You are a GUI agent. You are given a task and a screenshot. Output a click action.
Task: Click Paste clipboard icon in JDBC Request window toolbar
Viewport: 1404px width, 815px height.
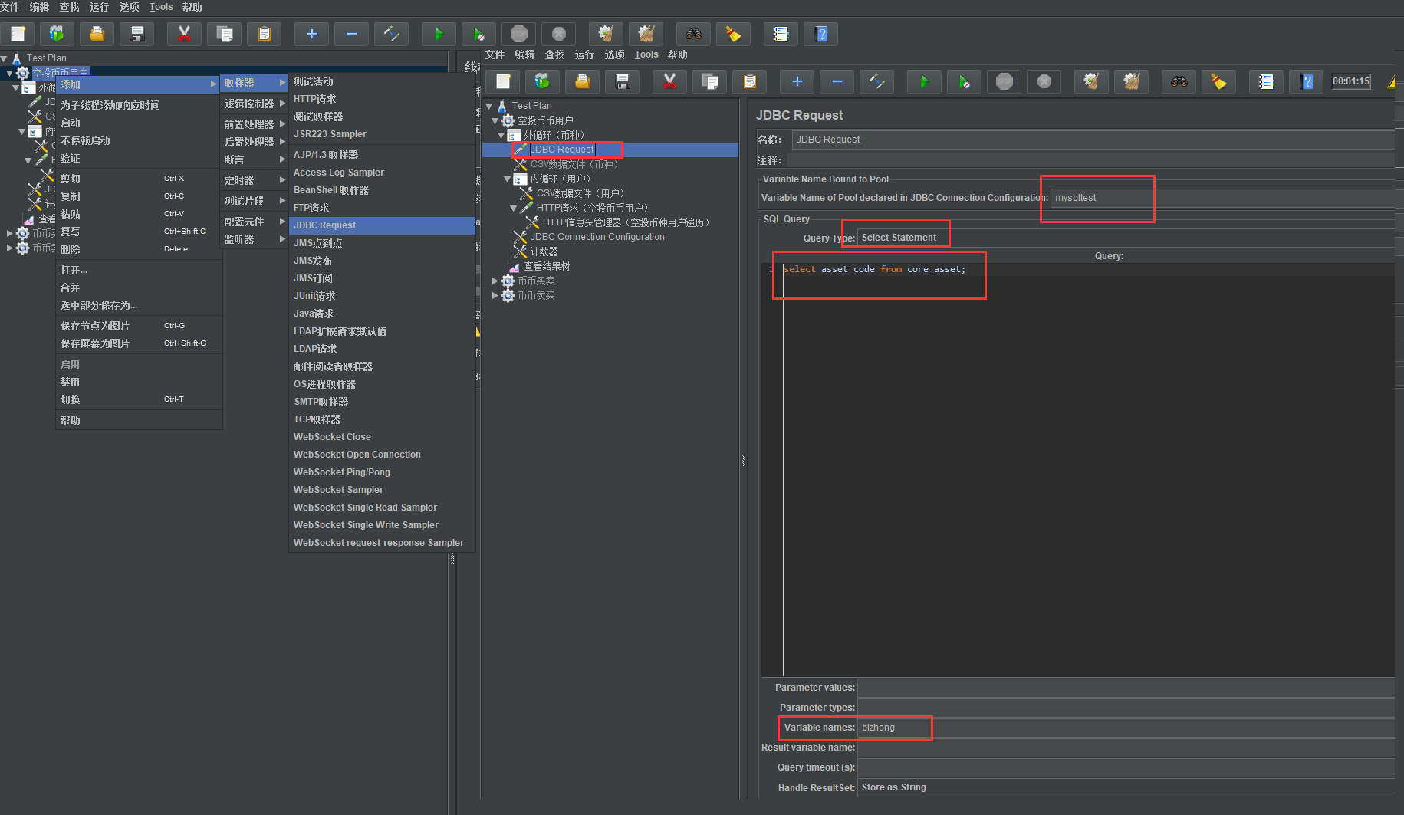pyautogui.click(x=750, y=81)
